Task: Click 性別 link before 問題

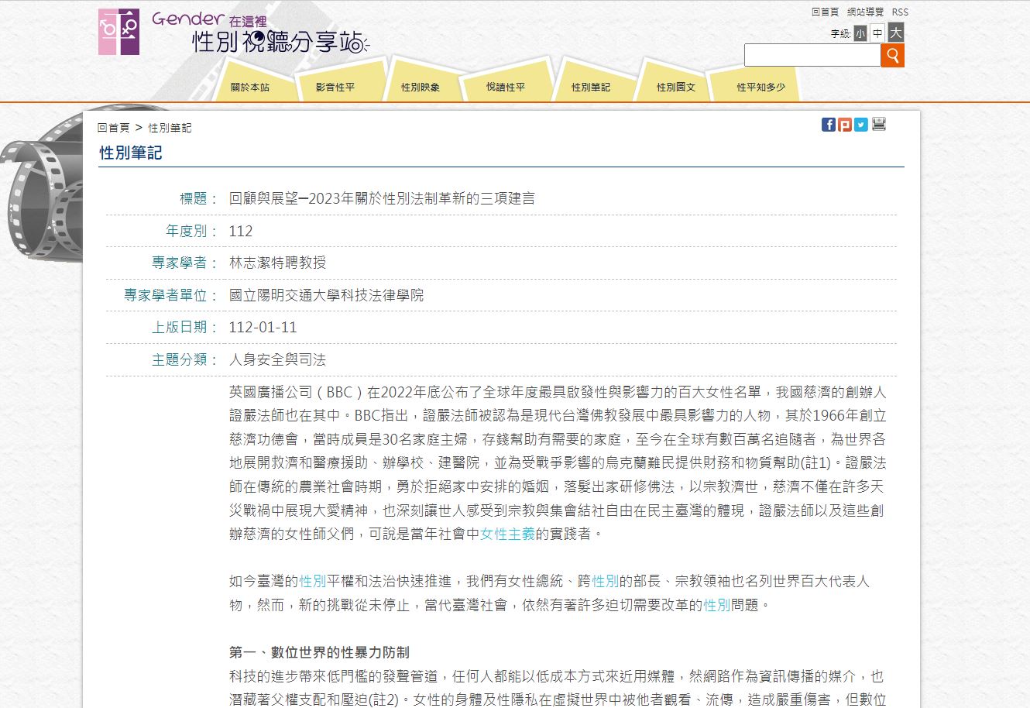Action: 717,605
